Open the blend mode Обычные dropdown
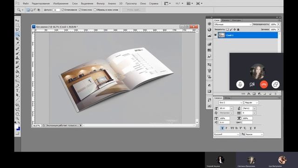The width and height of the screenshot is (298, 168). coord(233,24)
